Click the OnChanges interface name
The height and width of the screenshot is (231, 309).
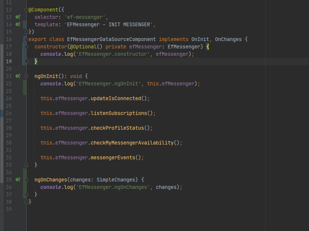pyautogui.click(x=228, y=39)
